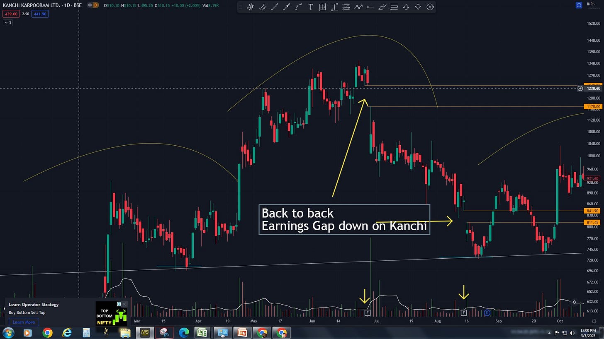Select the brush drawing tool
The width and height of the screenshot is (604, 339).
tap(382, 7)
